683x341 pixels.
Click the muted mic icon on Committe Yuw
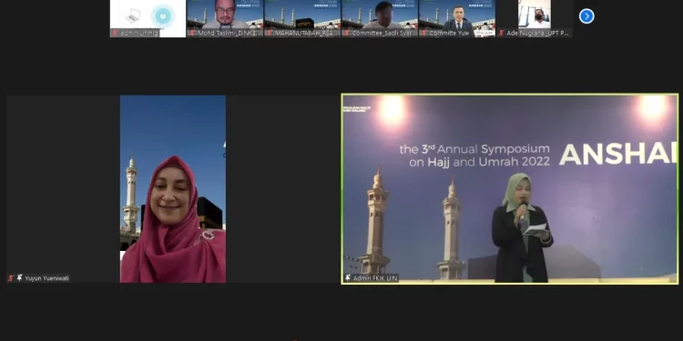coord(423,33)
